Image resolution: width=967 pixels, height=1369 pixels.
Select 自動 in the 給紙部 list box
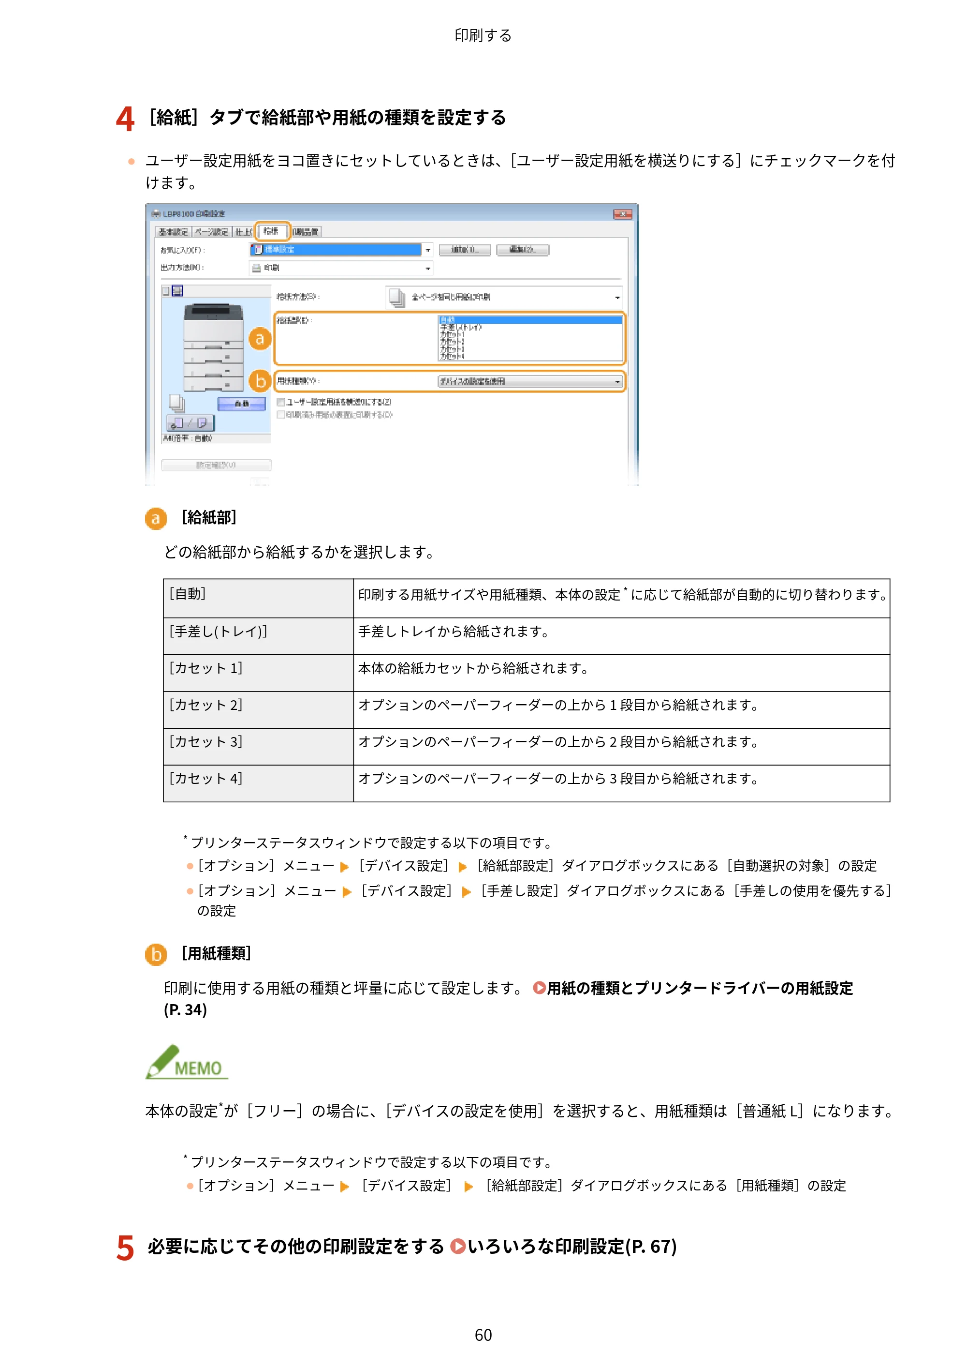[530, 319]
